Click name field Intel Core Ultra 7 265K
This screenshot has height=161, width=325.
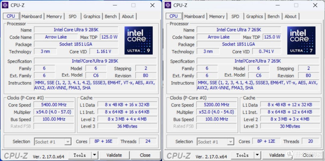click(239, 30)
